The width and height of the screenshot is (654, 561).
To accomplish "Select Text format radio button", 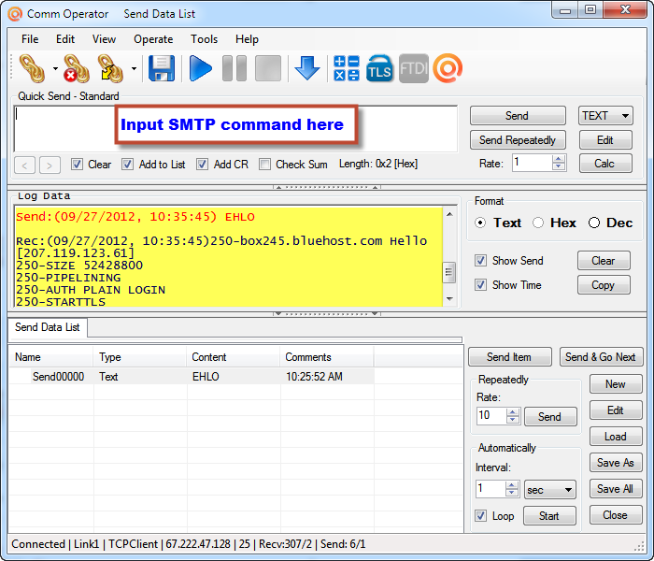I will coord(480,223).
